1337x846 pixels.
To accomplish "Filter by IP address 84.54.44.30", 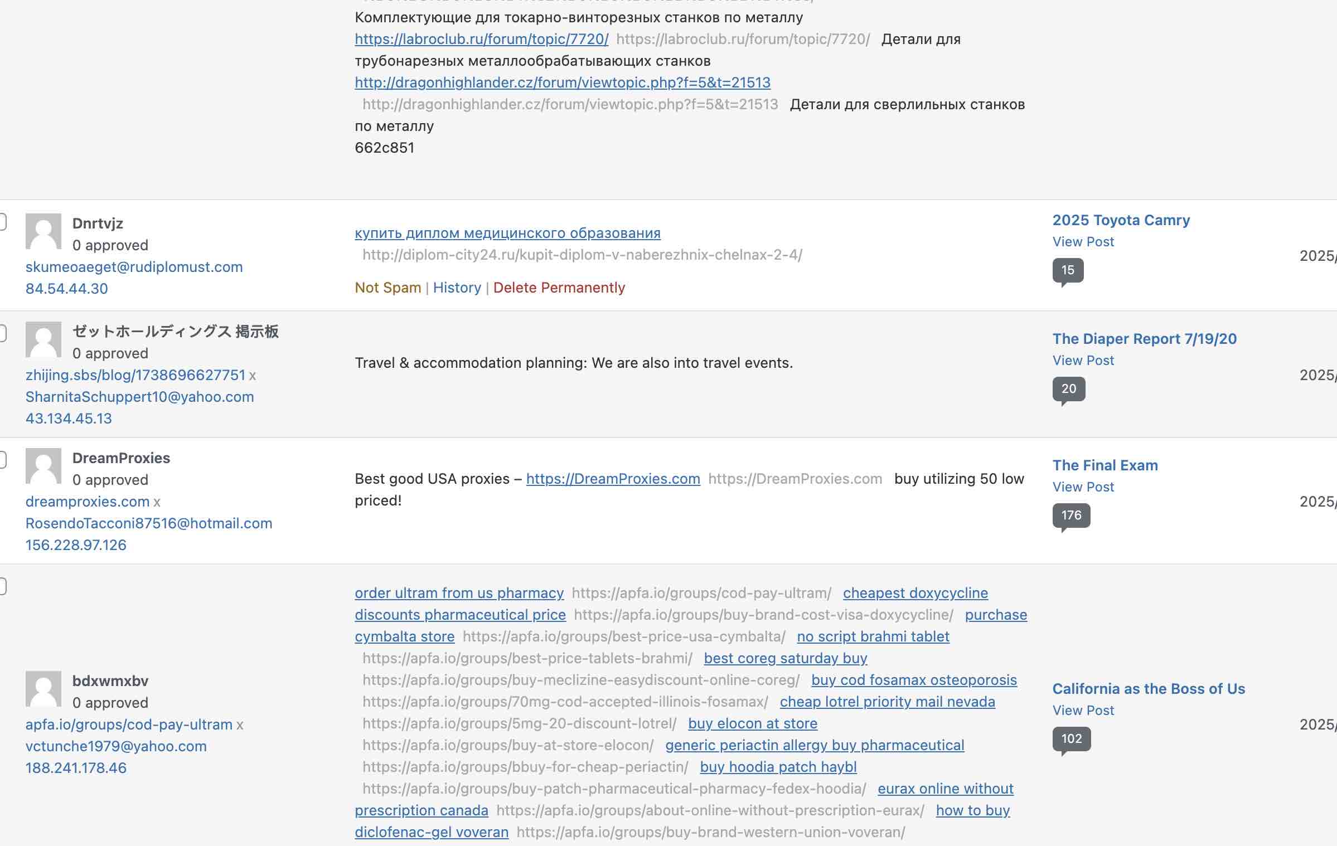I will [67, 289].
